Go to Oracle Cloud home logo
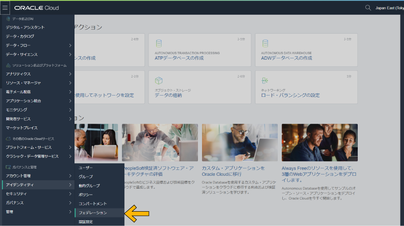Screen dimensions: 404x226 pos(37,8)
